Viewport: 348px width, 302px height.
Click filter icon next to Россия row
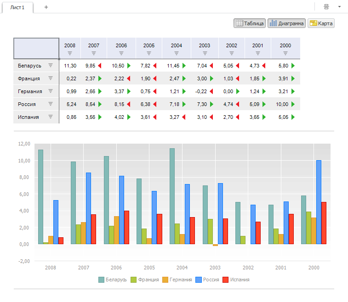pos(51,104)
